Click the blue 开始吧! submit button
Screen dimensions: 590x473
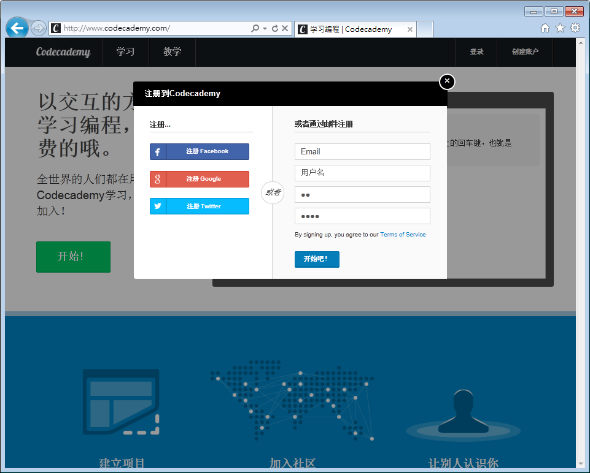coord(317,259)
